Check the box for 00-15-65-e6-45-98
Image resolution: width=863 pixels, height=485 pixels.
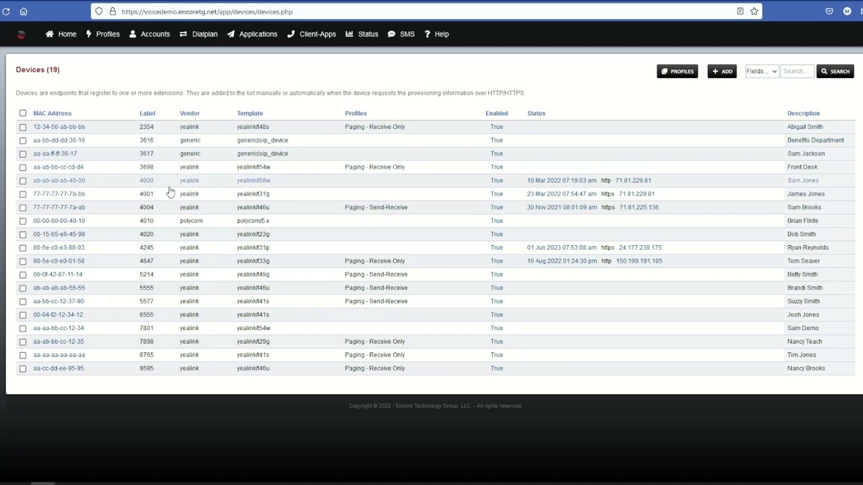tap(23, 234)
